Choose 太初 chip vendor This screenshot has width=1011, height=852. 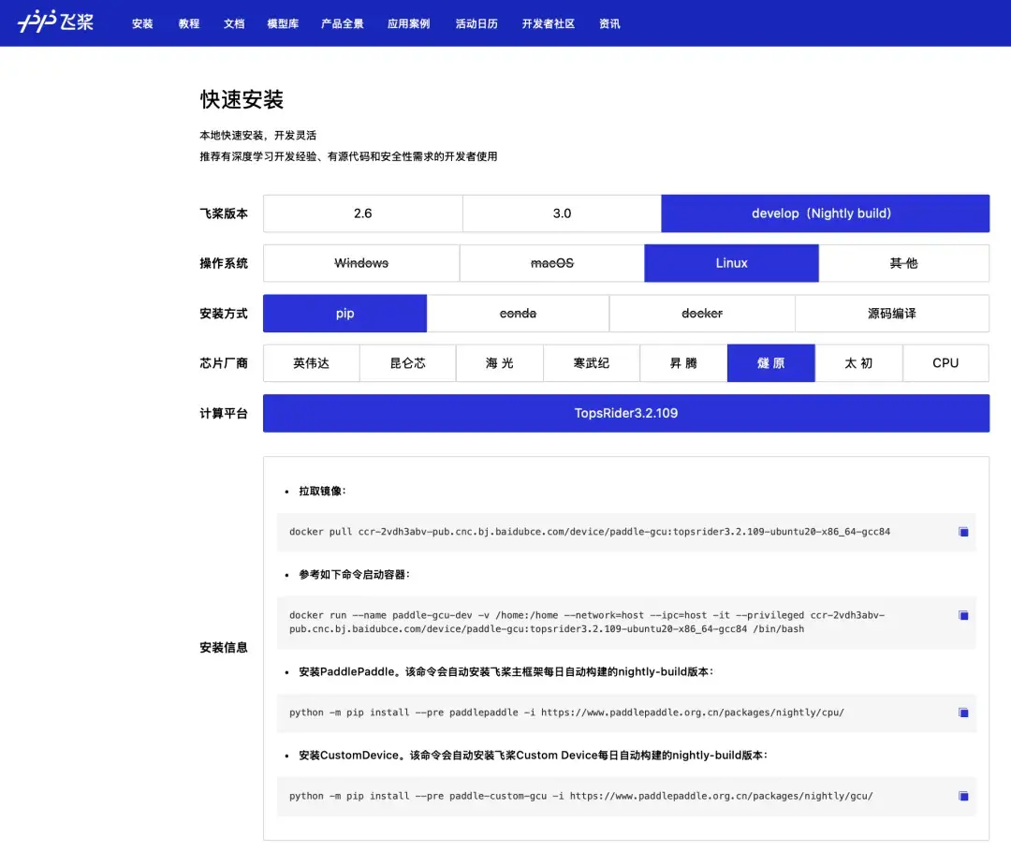pyautogui.click(x=858, y=363)
